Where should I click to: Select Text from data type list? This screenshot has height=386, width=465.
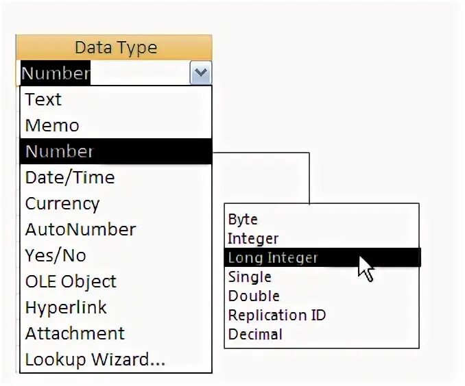tap(116, 99)
